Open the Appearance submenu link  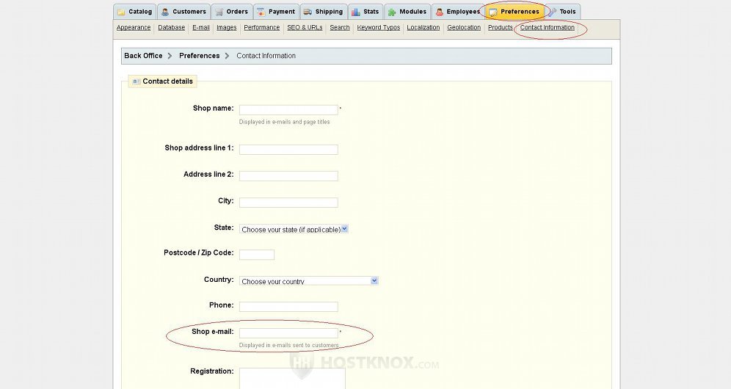pyautogui.click(x=134, y=27)
